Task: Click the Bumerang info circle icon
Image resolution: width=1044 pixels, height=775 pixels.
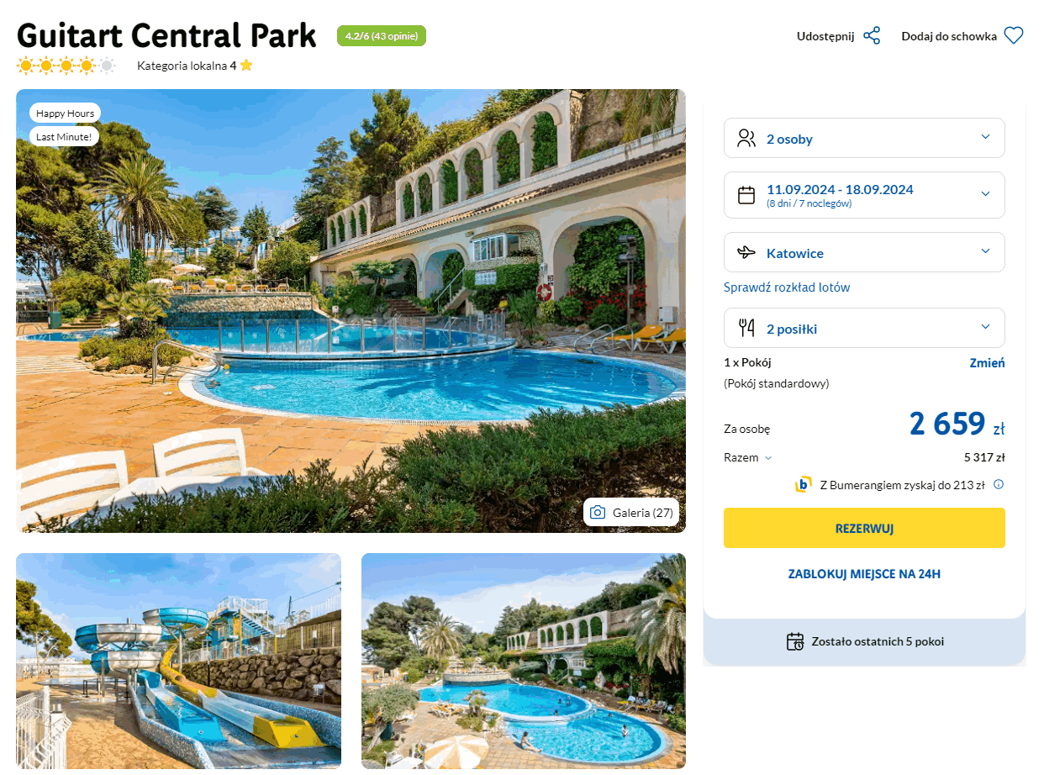Action: [999, 484]
